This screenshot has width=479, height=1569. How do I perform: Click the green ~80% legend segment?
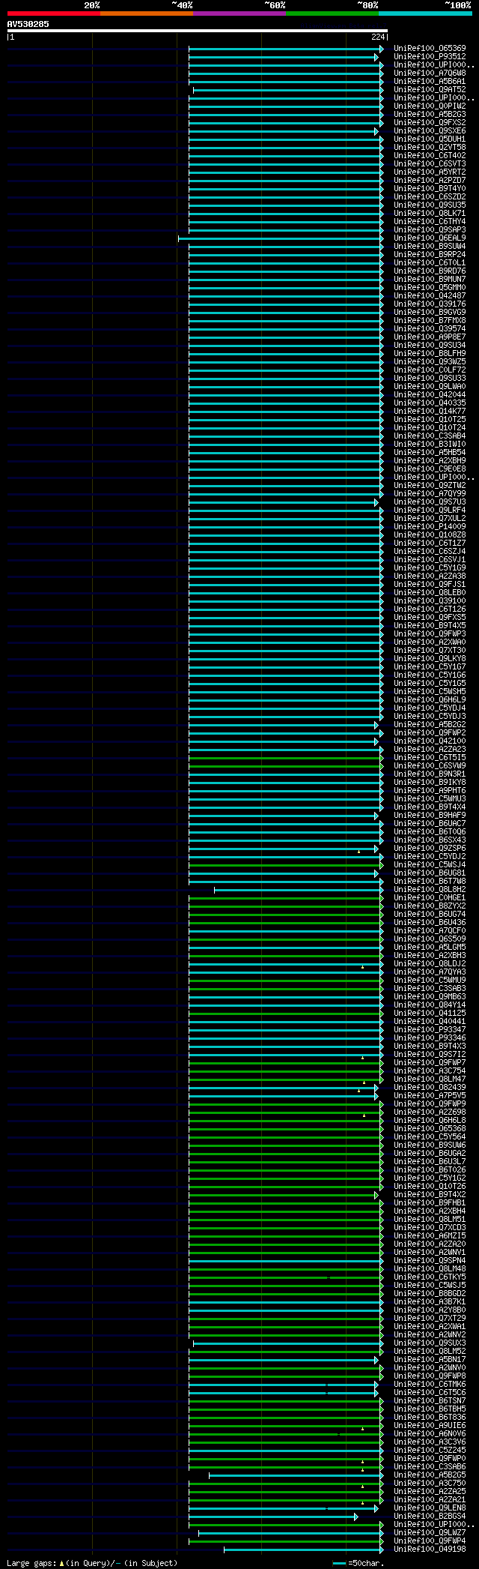pos(332,13)
